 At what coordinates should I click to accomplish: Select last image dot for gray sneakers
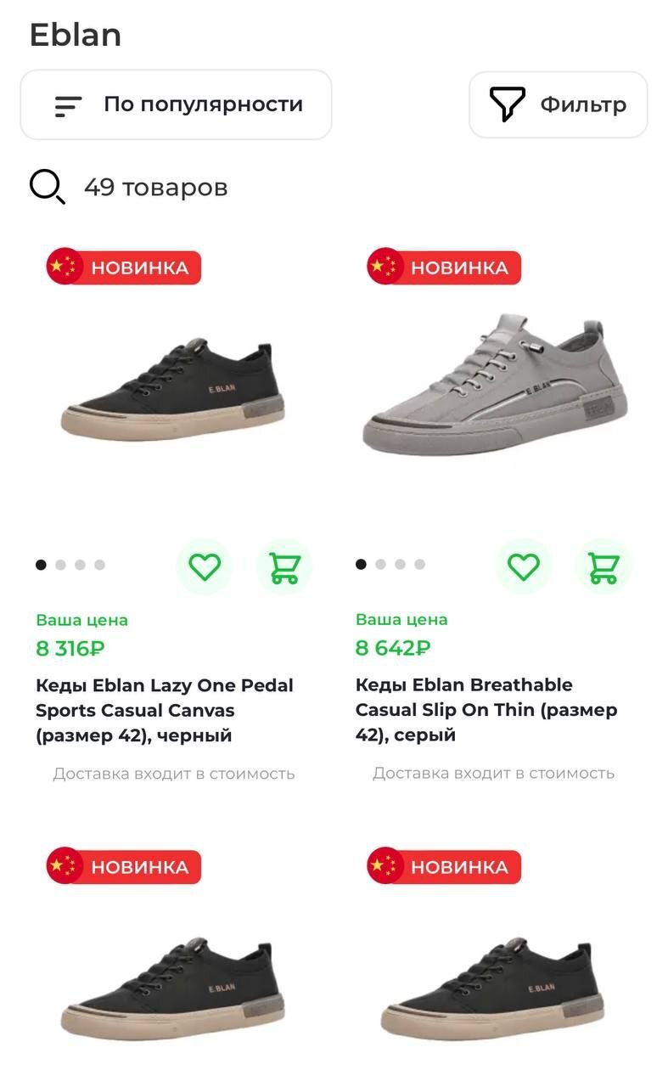419,564
